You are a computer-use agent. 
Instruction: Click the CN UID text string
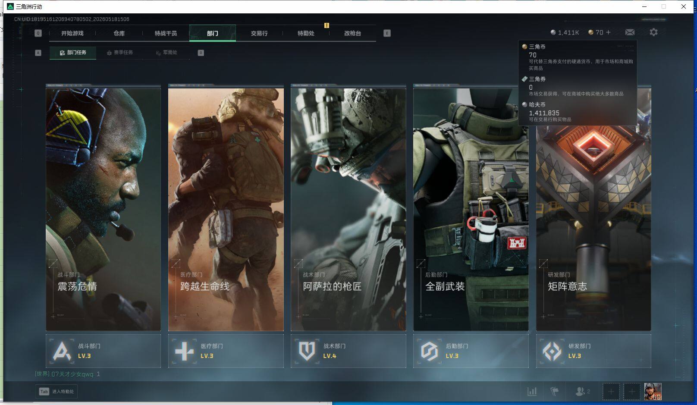coord(72,19)
